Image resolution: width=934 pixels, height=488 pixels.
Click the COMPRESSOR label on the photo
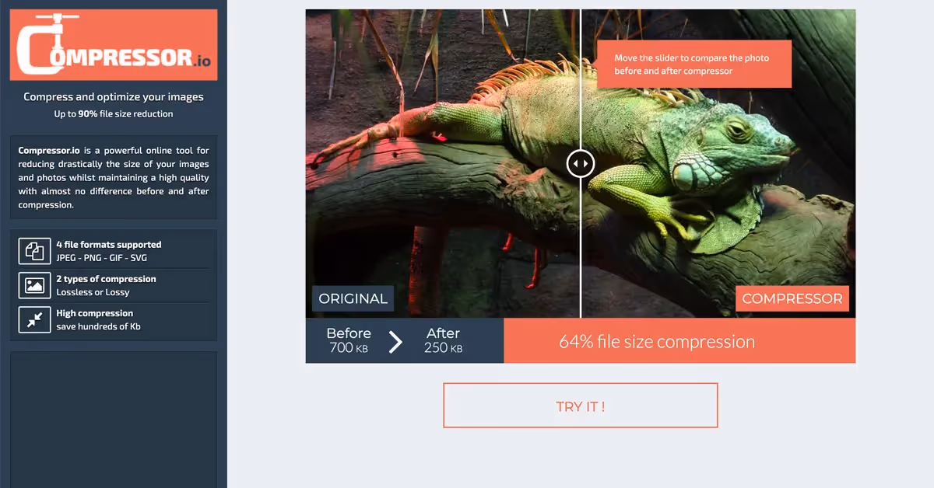coord(792,298)
